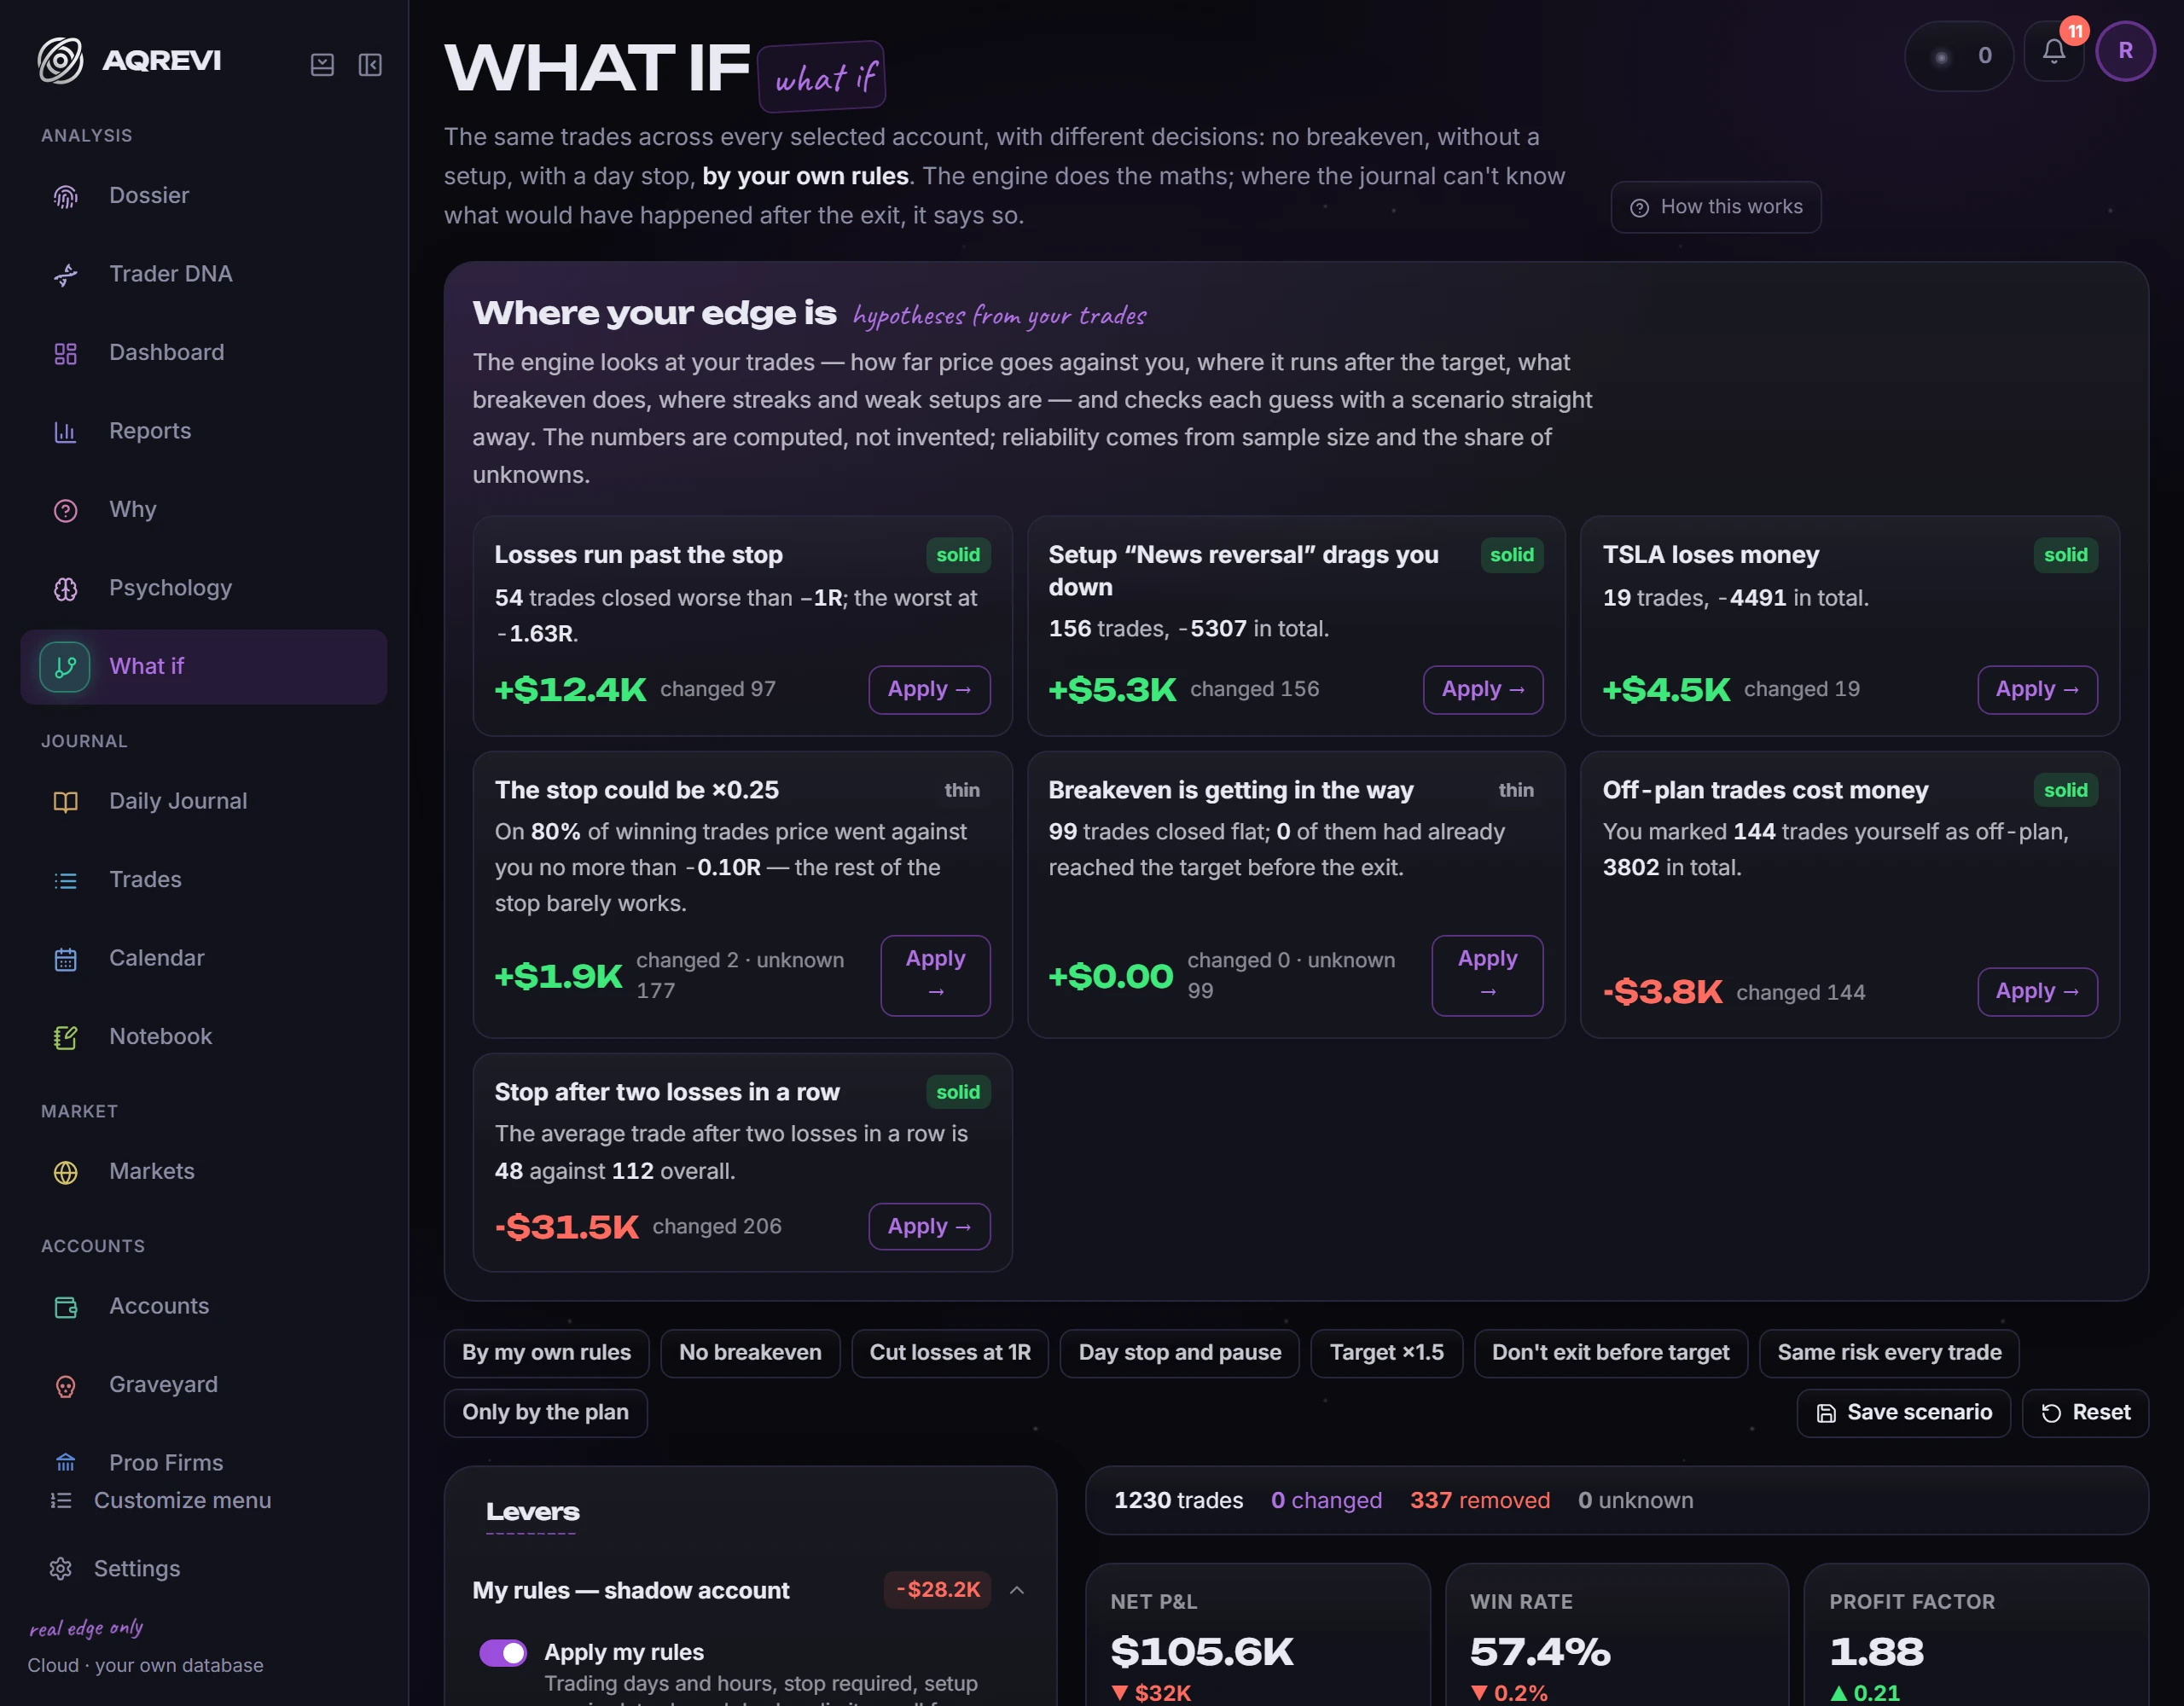
Task: Open the user avatar R
Action: tap(2125, 51)
